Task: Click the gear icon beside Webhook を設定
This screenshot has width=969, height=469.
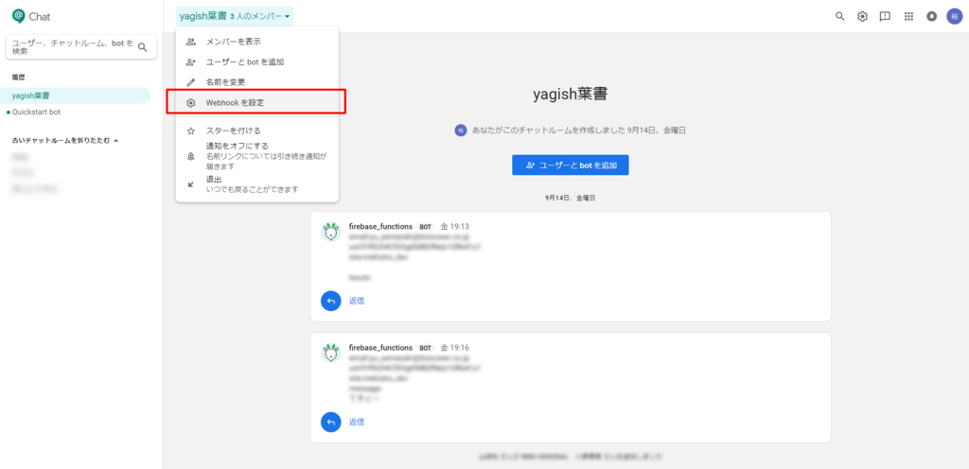Action: pos(191,102)
